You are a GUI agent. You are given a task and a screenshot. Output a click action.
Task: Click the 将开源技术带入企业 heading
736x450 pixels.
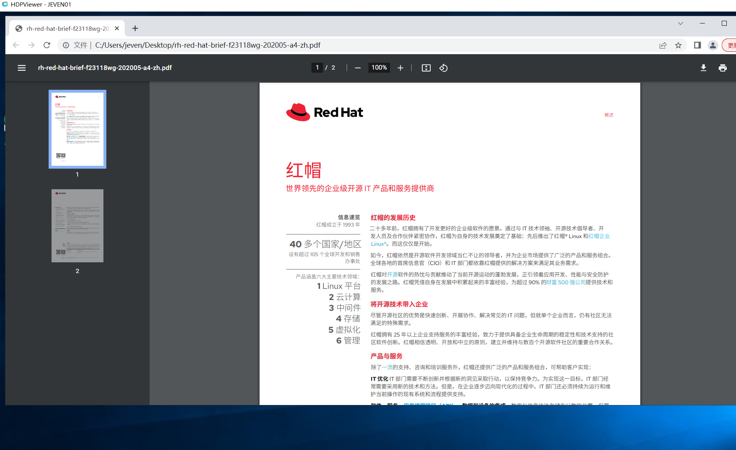(x=399, y=304)
